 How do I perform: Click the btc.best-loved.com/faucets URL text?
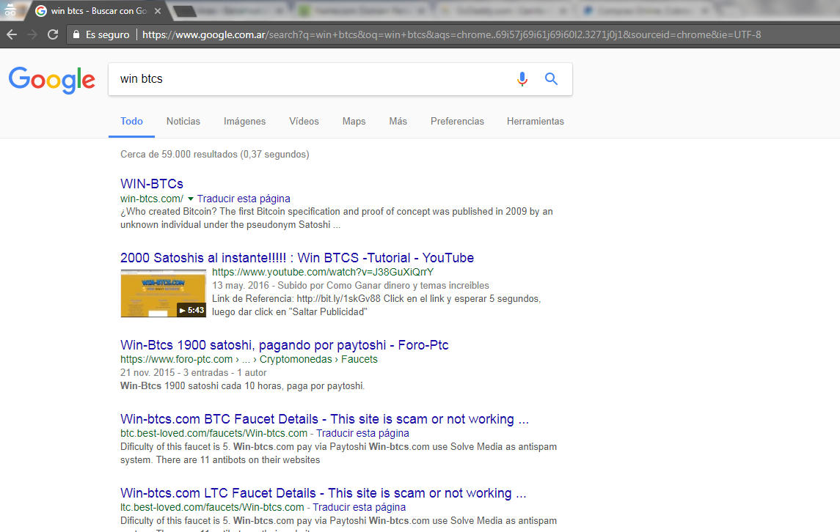tap(213, 433)
